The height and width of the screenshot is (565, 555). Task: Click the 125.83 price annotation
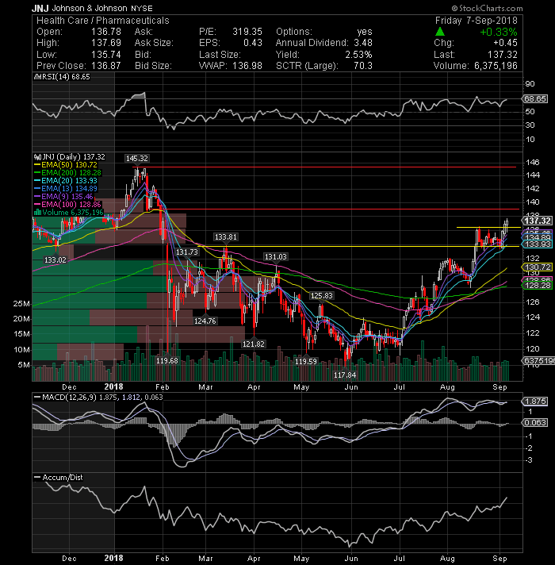click(321, 296)
